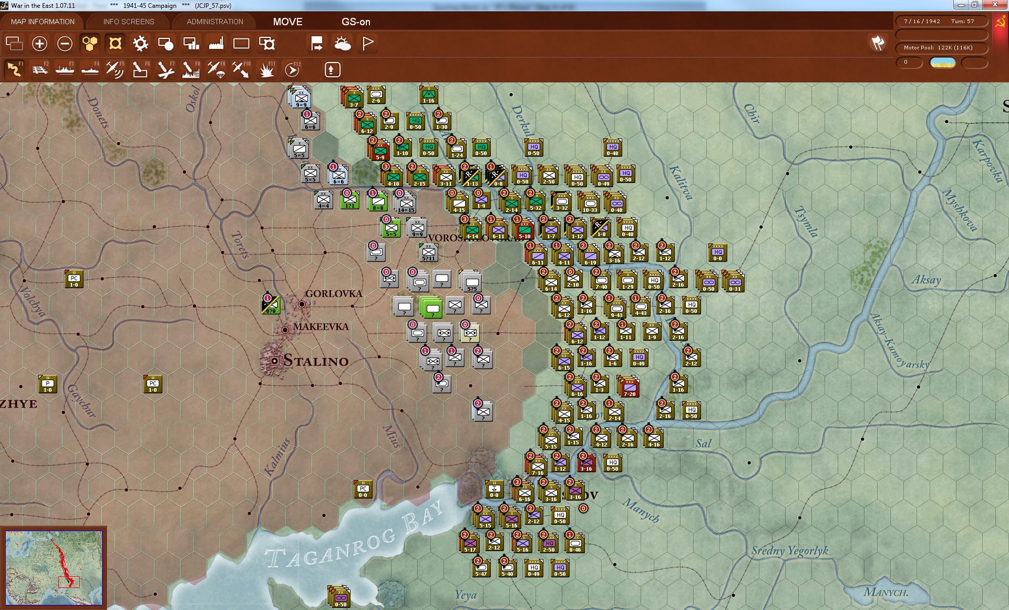Click the rectangle-with-bars supply display icon

(191, 44)
